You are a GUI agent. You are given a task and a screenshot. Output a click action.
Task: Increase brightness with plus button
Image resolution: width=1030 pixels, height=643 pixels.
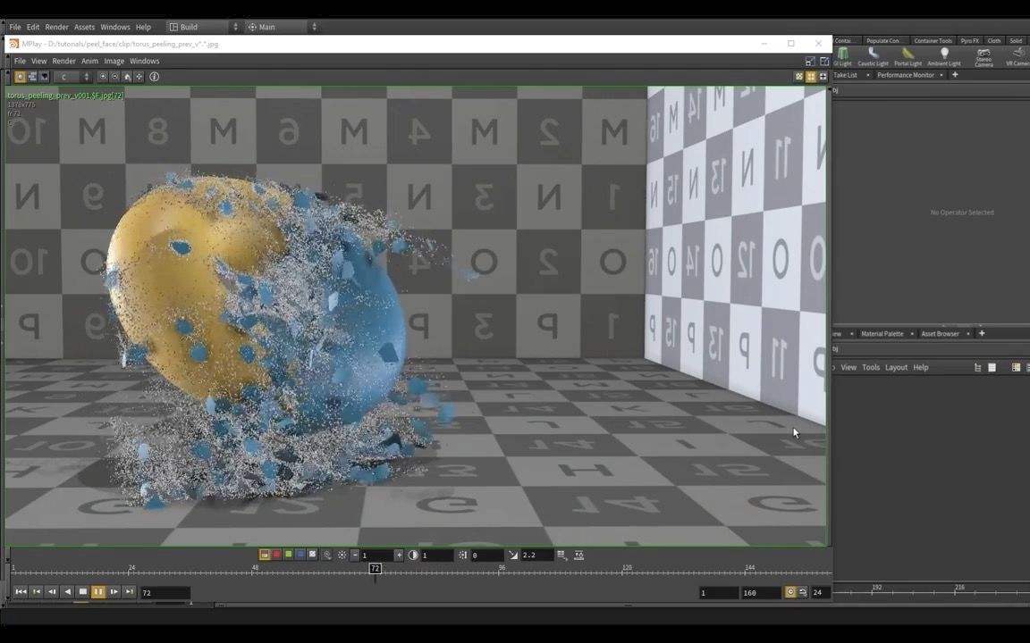(399, 555)
